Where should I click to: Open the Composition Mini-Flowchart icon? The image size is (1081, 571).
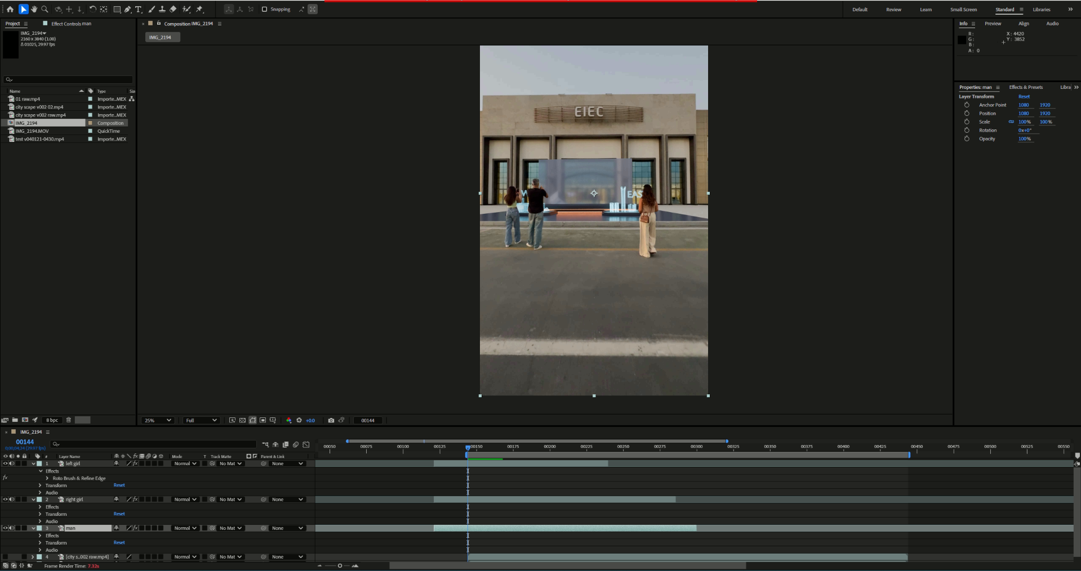265,444
